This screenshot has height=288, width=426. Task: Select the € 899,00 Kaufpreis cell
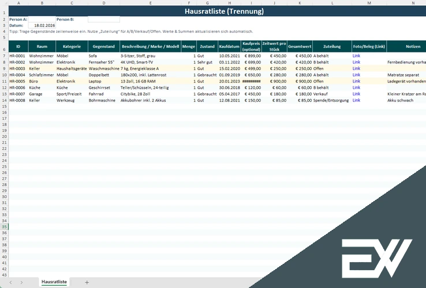click(x=251, y=56)
